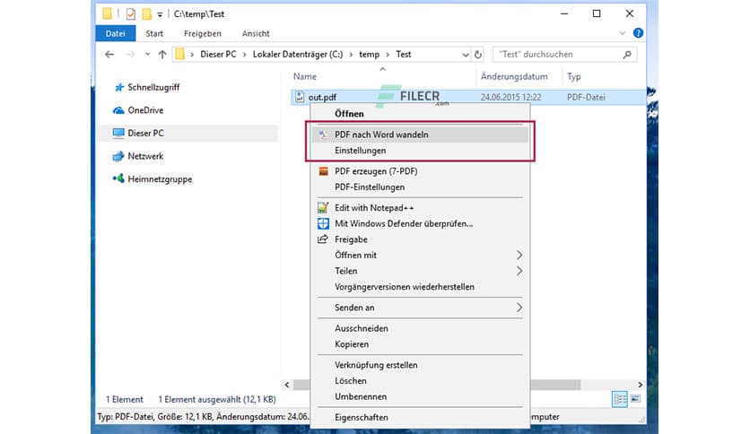Click the Netzwerk icon
Image resolution: width=750 pixels, height=434 pixels.
pos(118,156)
